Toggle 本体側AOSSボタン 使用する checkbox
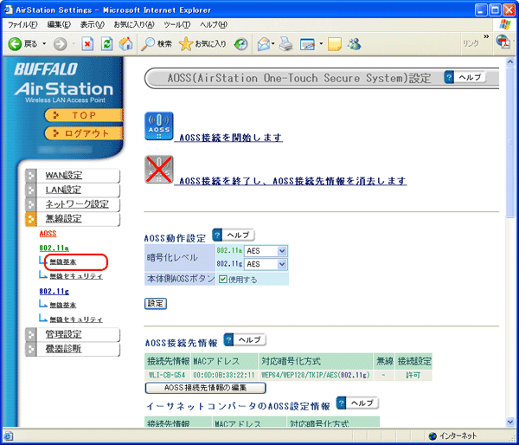The height and width of the screenshot is (445, 519). [223, 279]
